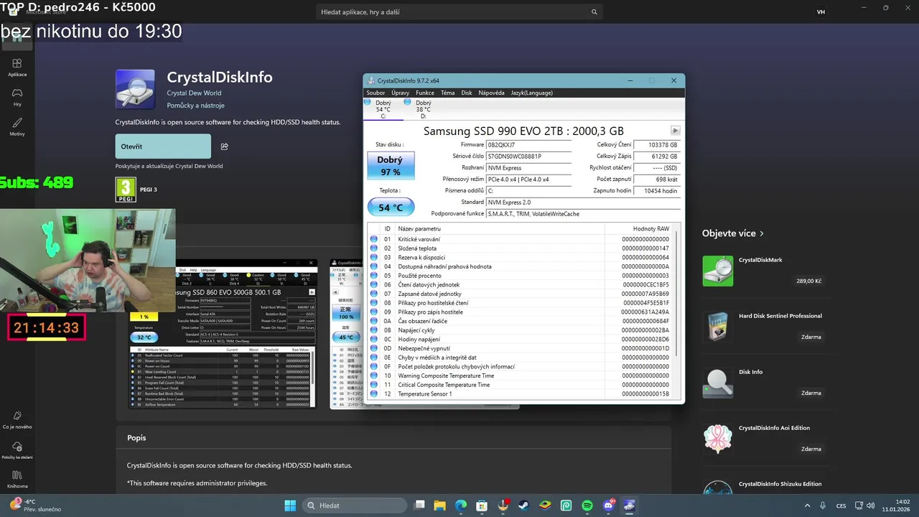Open Téma menu in CrystalDiskInfo
Image resolution: width=919 pixels, height=517 pixels.
[448, 93]
